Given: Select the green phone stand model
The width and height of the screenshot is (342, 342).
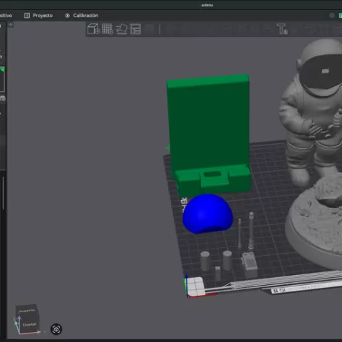Looking at the screenshot, I should tap(209, 133).
